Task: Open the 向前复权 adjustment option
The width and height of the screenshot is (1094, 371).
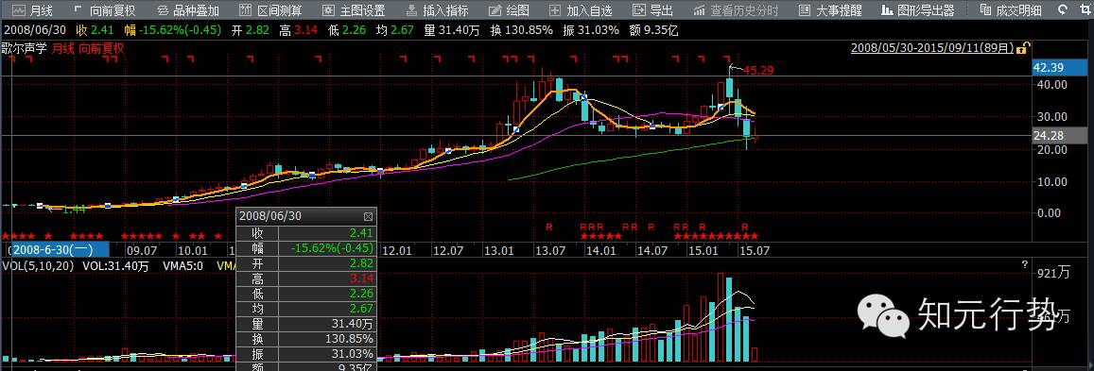Action: tap(105, 10)
